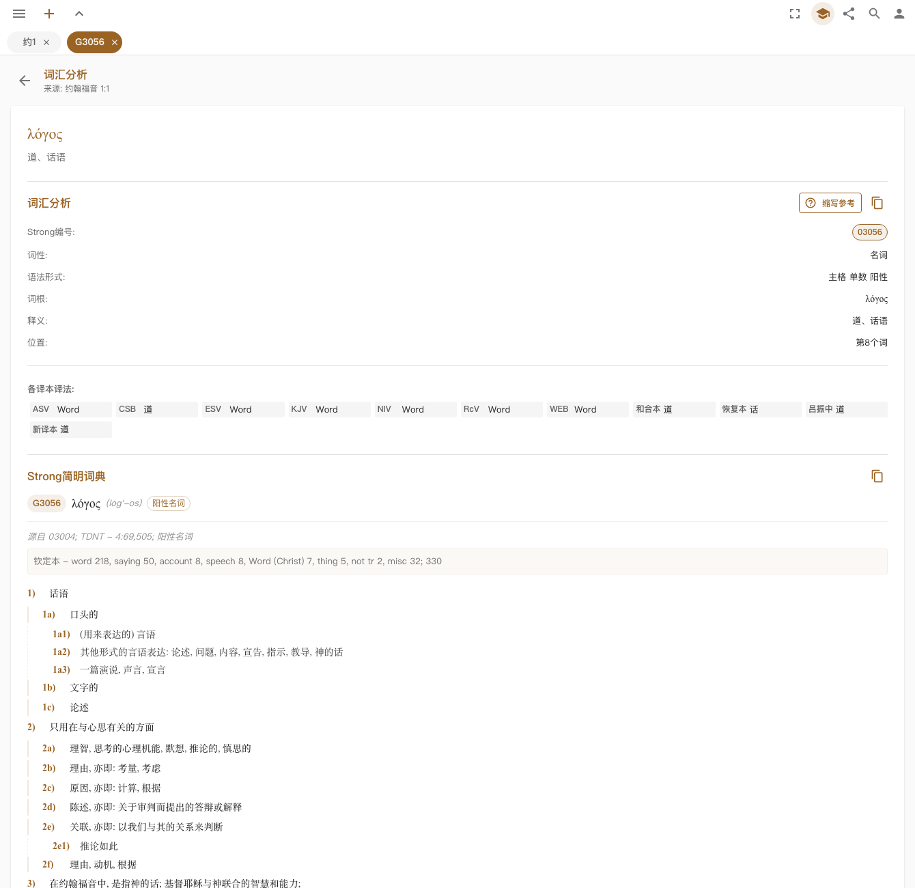Viewport: 915px width, 888px height.
Task: Go back with the arrow icon
Action: pos(25,81)
